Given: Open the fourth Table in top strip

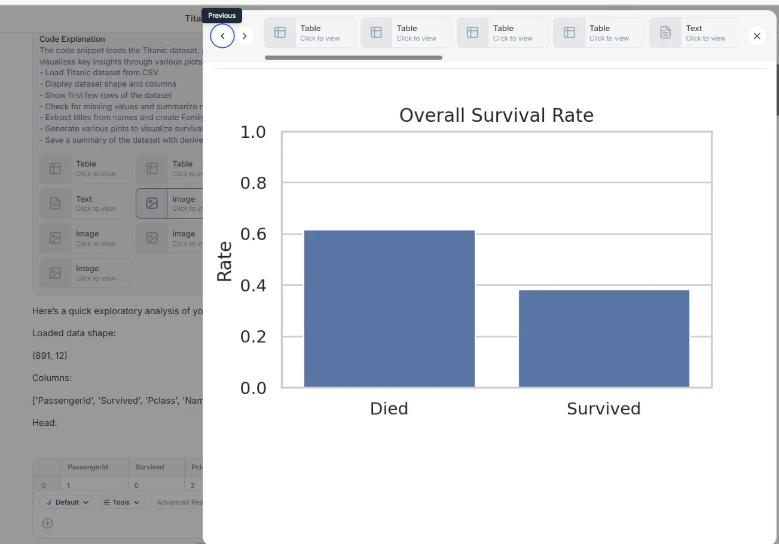Looking at the screenshot, I should 598,33.
